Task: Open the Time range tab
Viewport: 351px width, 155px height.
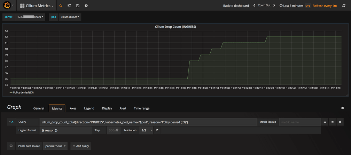Action: [x=142, y=108]
